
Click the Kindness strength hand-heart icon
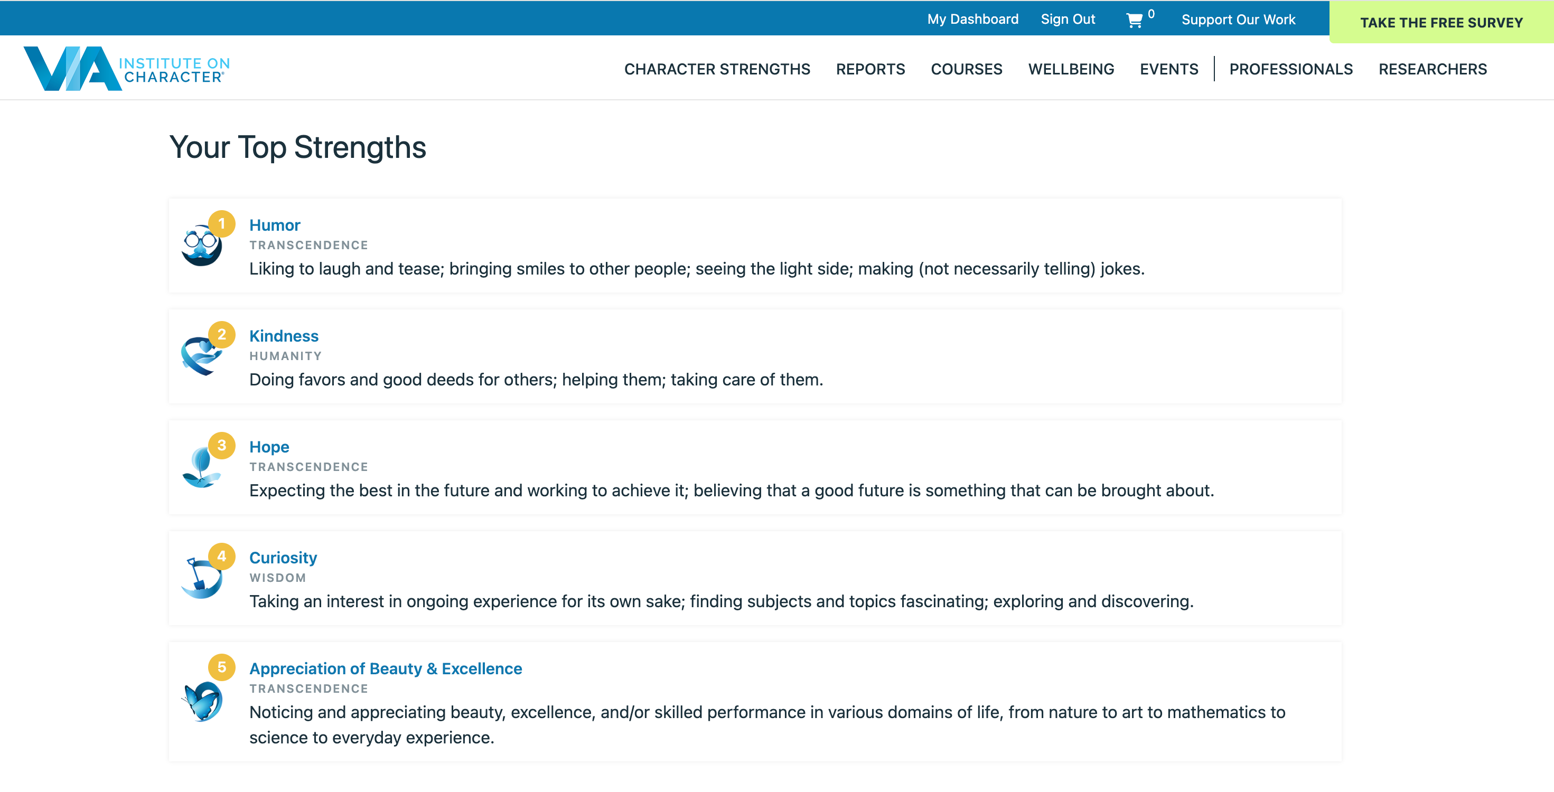201,356
